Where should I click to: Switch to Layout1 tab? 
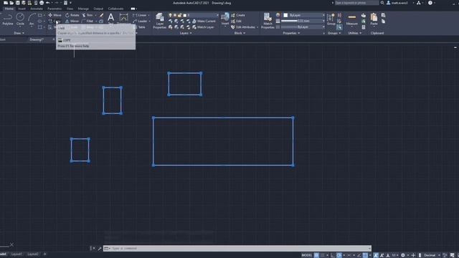click(x=16, y=254)
